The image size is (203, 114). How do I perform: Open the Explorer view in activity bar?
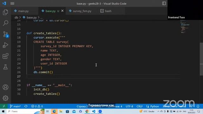tap(5, 12)
